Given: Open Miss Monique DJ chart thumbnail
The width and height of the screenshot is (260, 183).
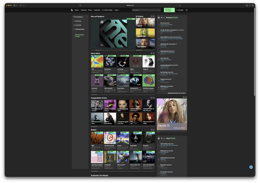Looking at the screenshot, I should [x=145, y=33].
